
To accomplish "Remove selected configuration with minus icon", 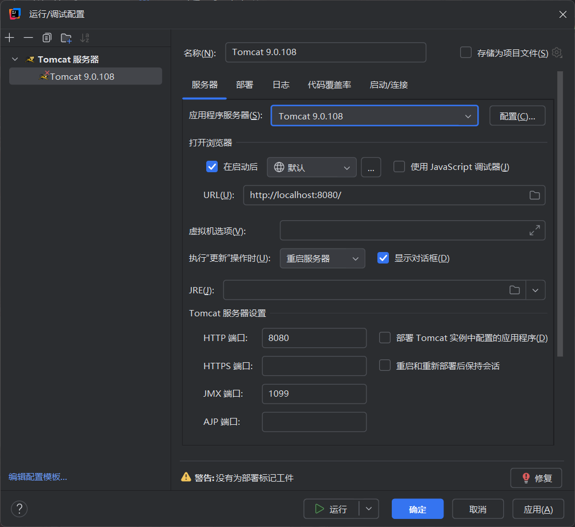I will tap(28, 38).
